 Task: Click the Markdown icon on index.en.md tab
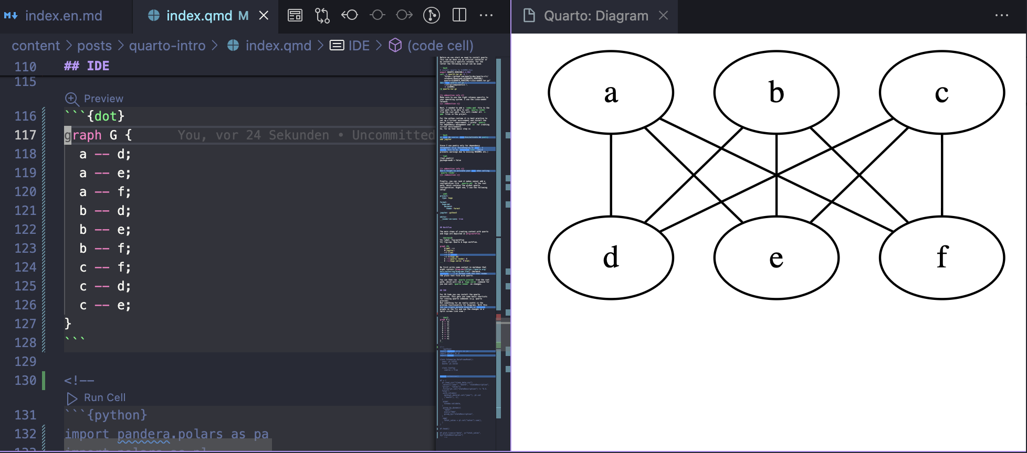pyautogui.click(x=11, y=16)
